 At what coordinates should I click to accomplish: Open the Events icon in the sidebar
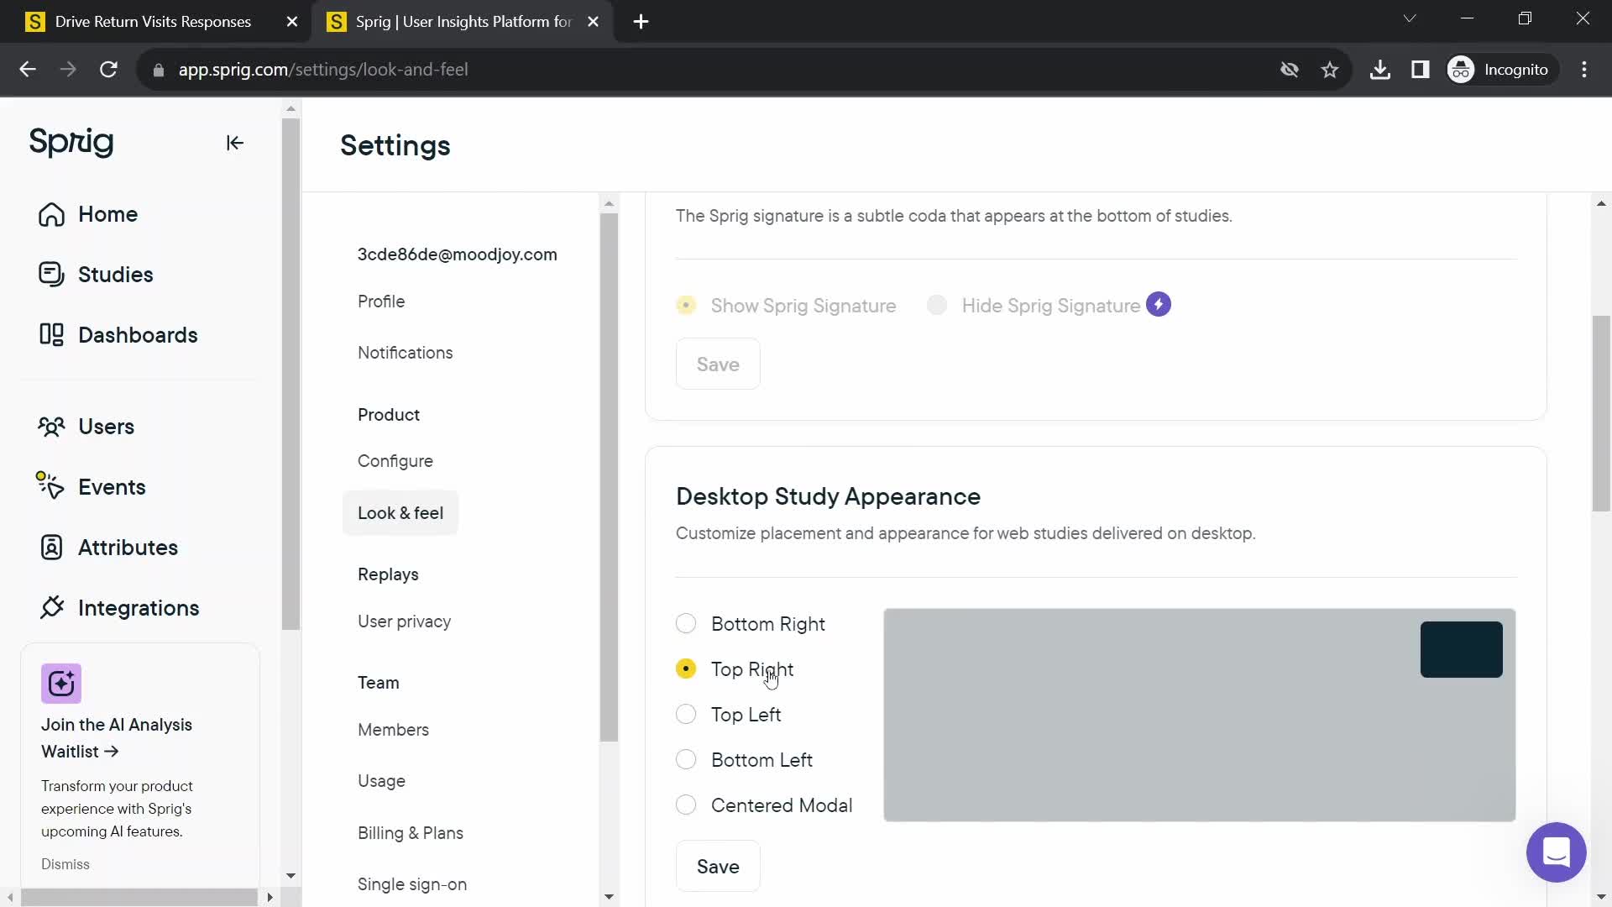pos(50,485)
